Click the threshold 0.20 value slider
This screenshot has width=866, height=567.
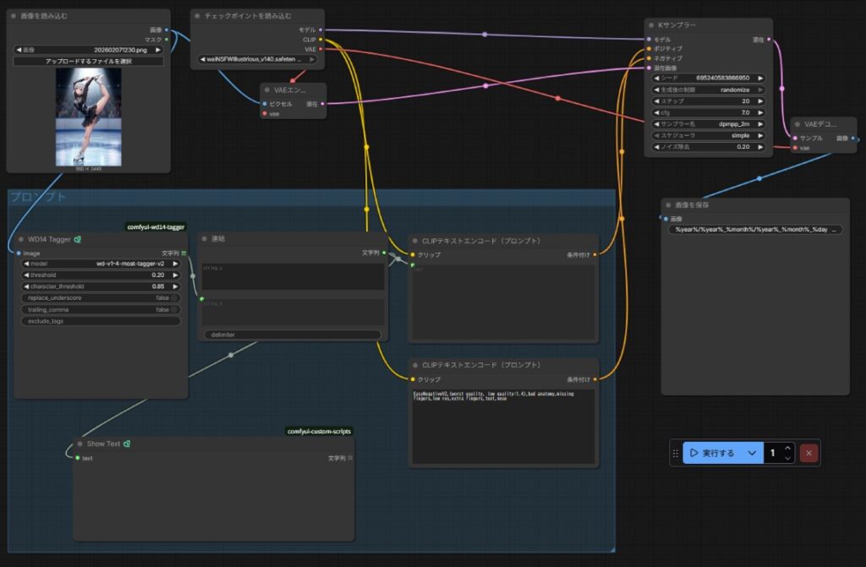tap(101, 275)
